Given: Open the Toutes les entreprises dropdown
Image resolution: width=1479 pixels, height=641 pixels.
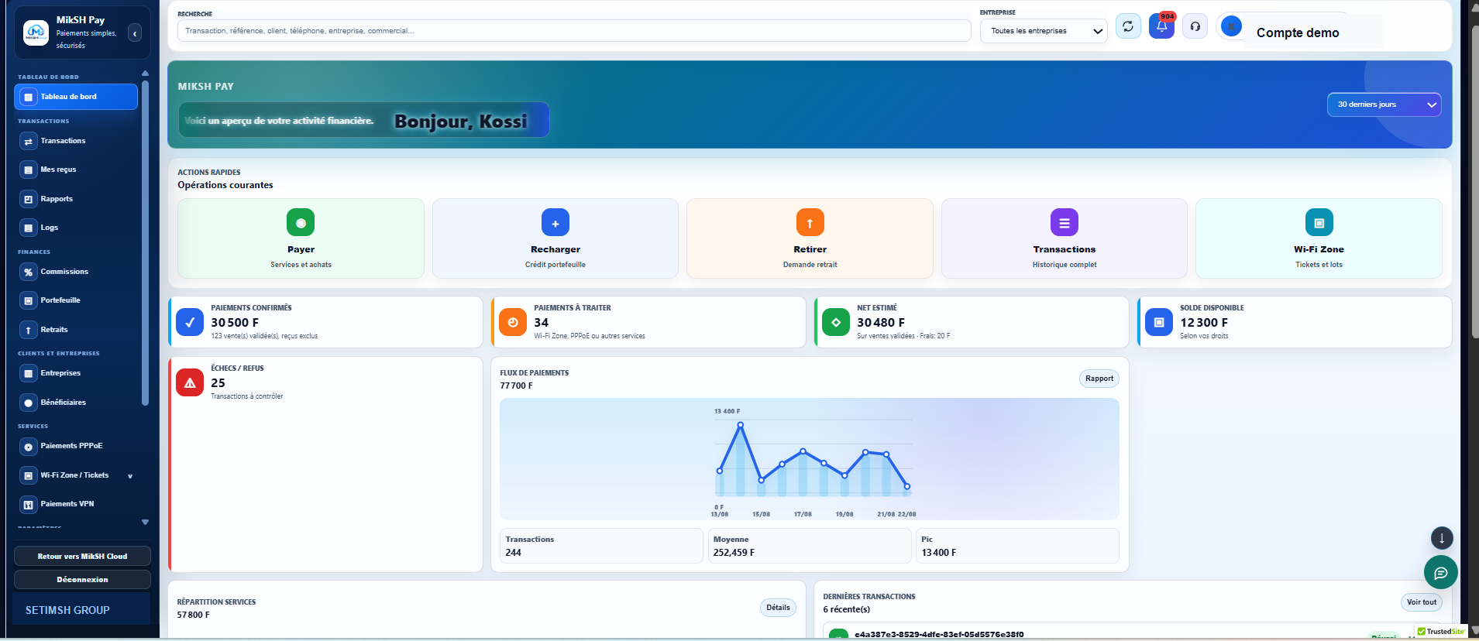Looking at the screenshot, I should pos(1044,31).
